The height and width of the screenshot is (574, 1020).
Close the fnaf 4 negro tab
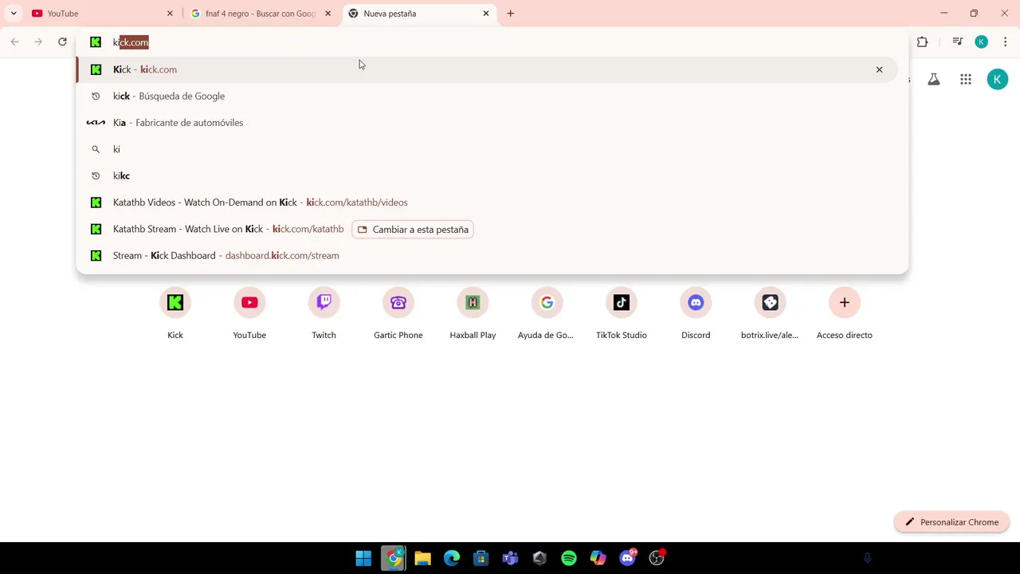tap(328, 14)
